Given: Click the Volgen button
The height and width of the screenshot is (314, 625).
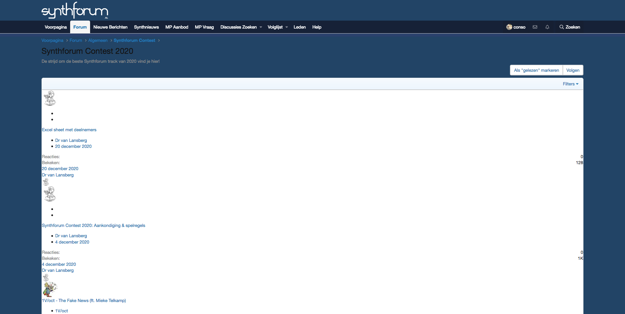Looking at the screenshot, I should coord(573,70).
